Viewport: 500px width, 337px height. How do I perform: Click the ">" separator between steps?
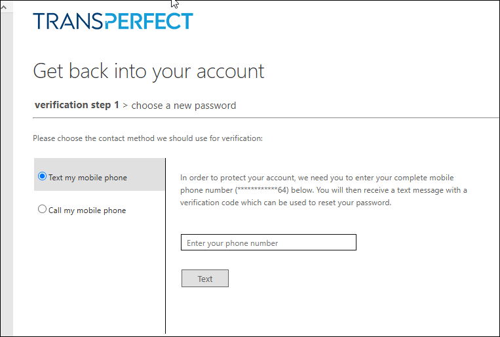tap(125, 106)
